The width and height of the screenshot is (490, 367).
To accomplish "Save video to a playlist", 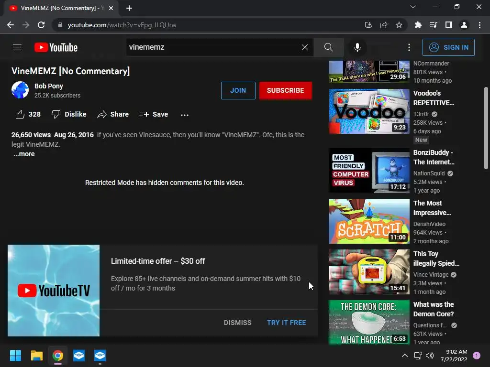I will pyautogui.click(x=154, y=115).
